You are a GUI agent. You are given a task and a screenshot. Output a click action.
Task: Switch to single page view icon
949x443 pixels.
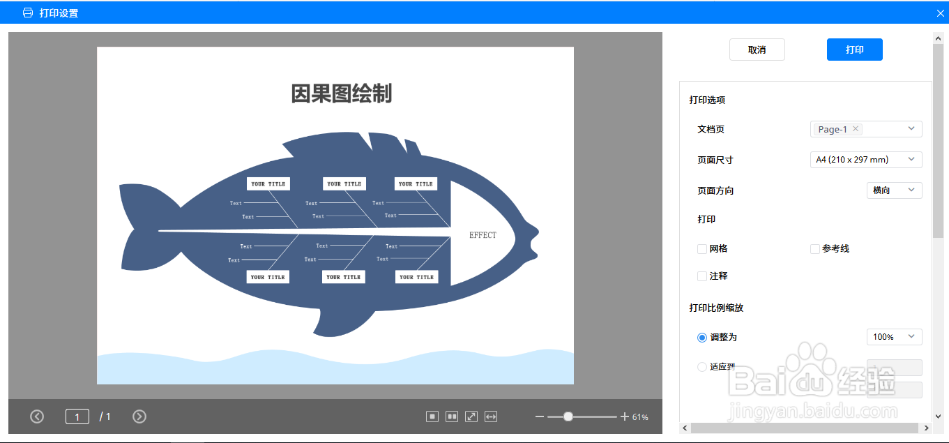click(432, 416)
